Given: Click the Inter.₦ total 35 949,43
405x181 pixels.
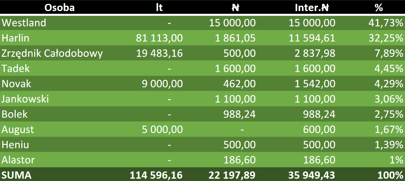Looking at the screenshot, I should (x=312, y=175).
